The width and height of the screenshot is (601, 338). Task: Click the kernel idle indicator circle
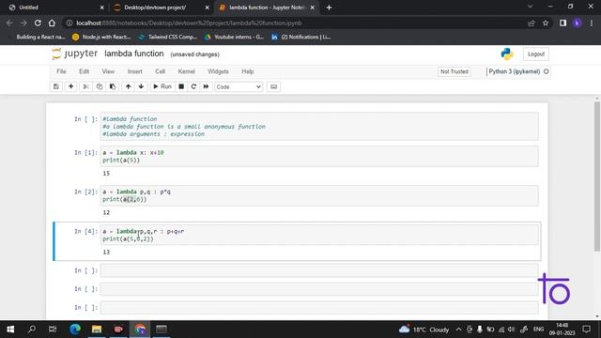547,71
